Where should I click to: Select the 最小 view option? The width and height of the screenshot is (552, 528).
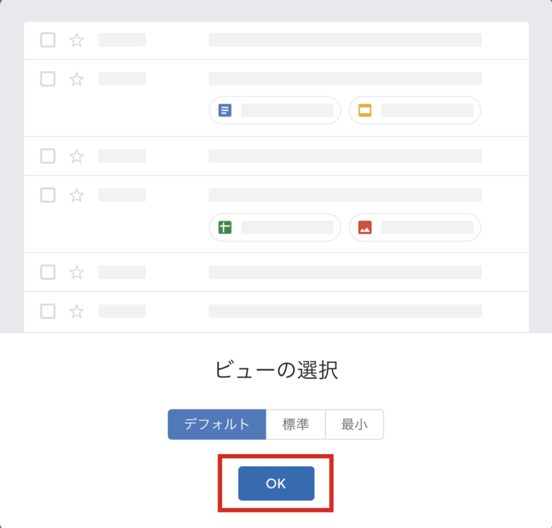click(x=354, y=424)
